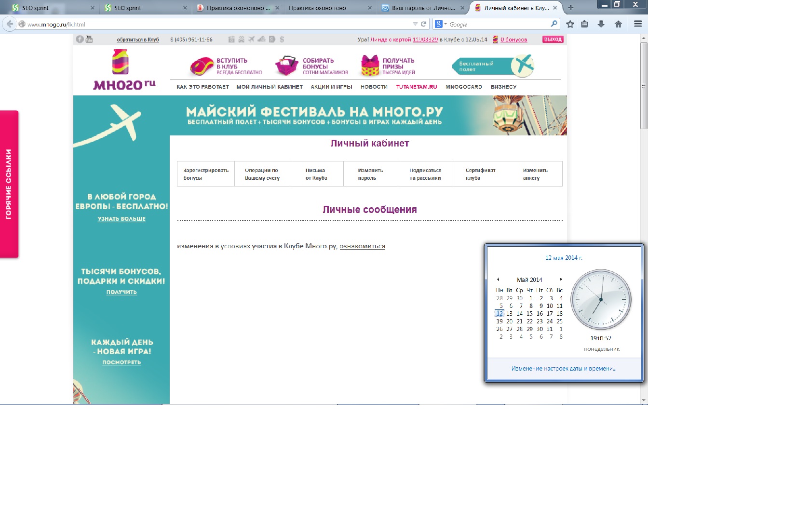Click the Май 2014 calendar header
Image resolution: width=810 pixels, height=506 pixels.
tap(529, 280)
